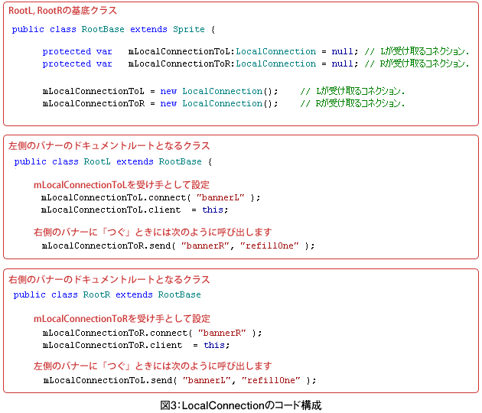Click the line 'public class RootL extends RootBase {'

(x=113, y=161)
